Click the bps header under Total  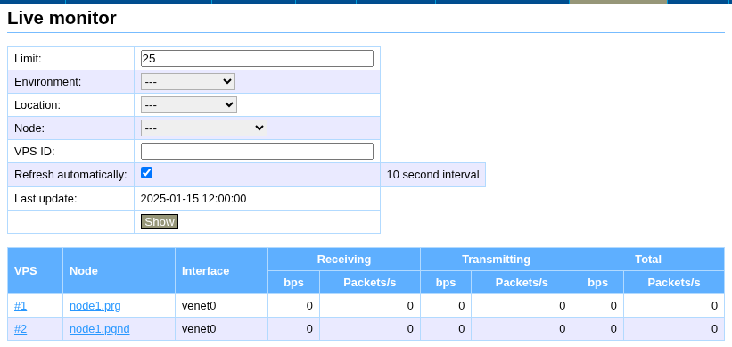coord(598,283)
